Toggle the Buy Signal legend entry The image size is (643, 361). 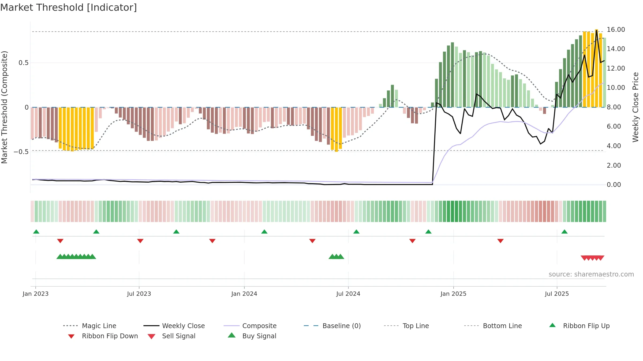(x=252, y=336)
